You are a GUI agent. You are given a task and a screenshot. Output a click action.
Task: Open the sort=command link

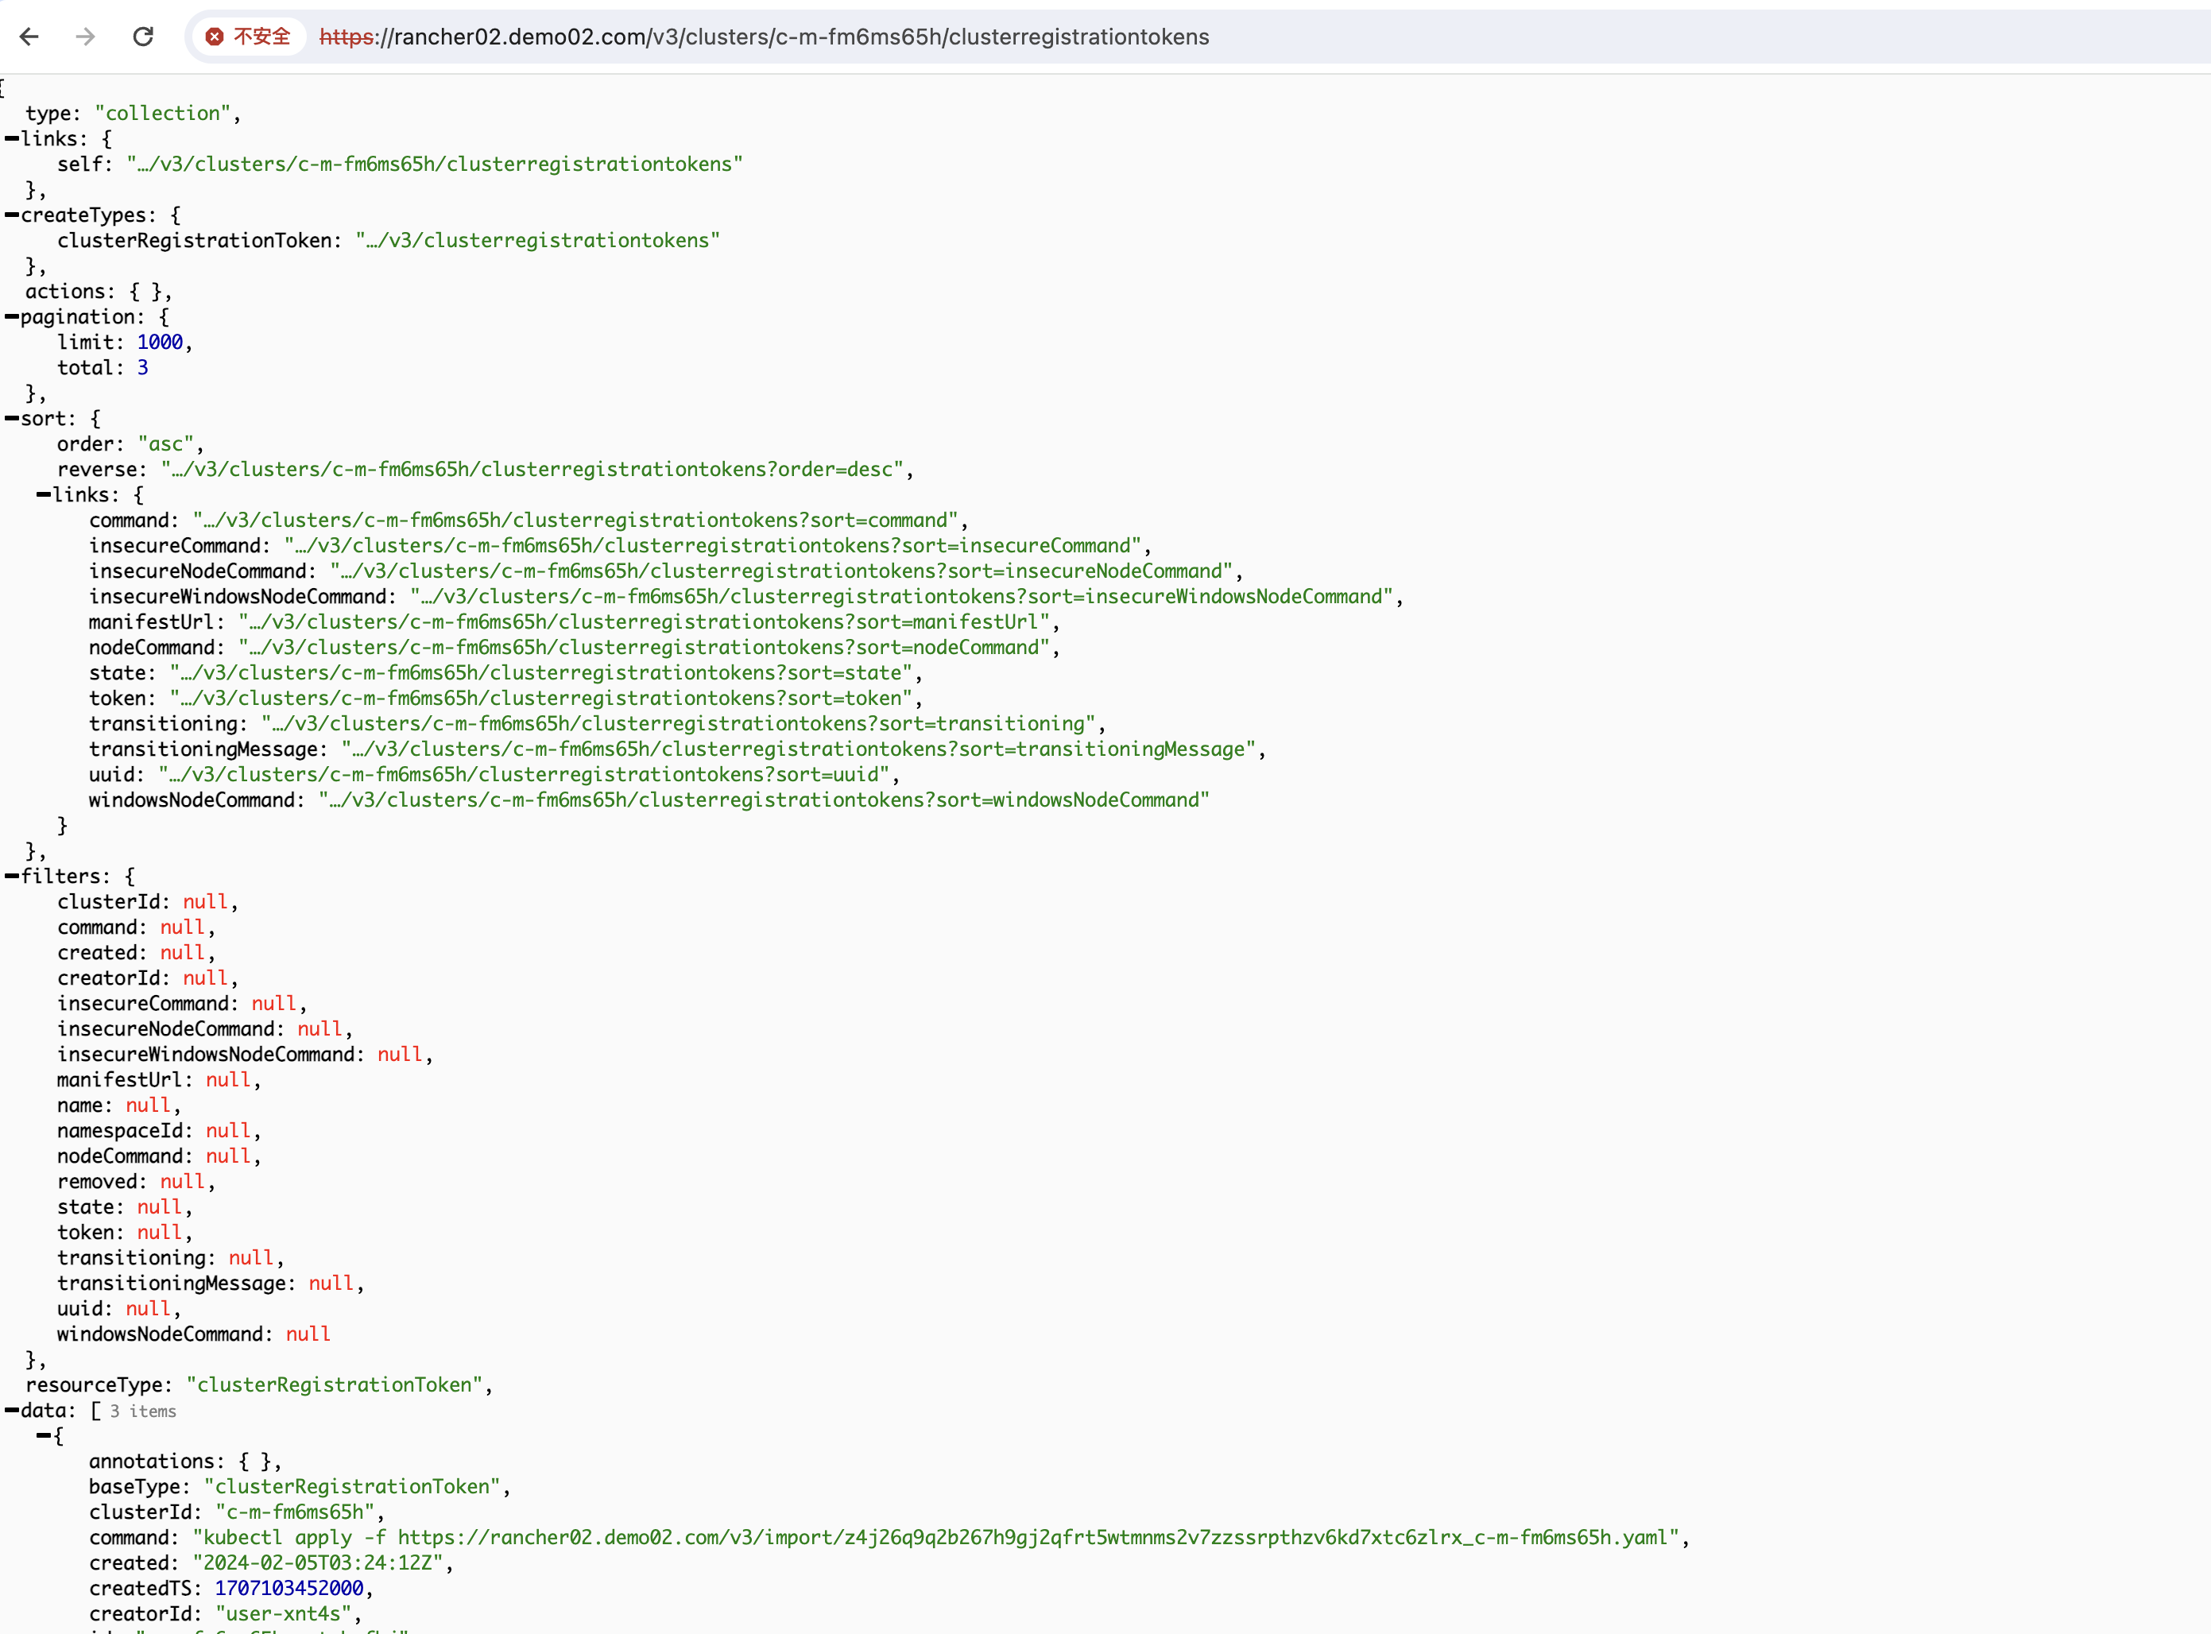576,521
